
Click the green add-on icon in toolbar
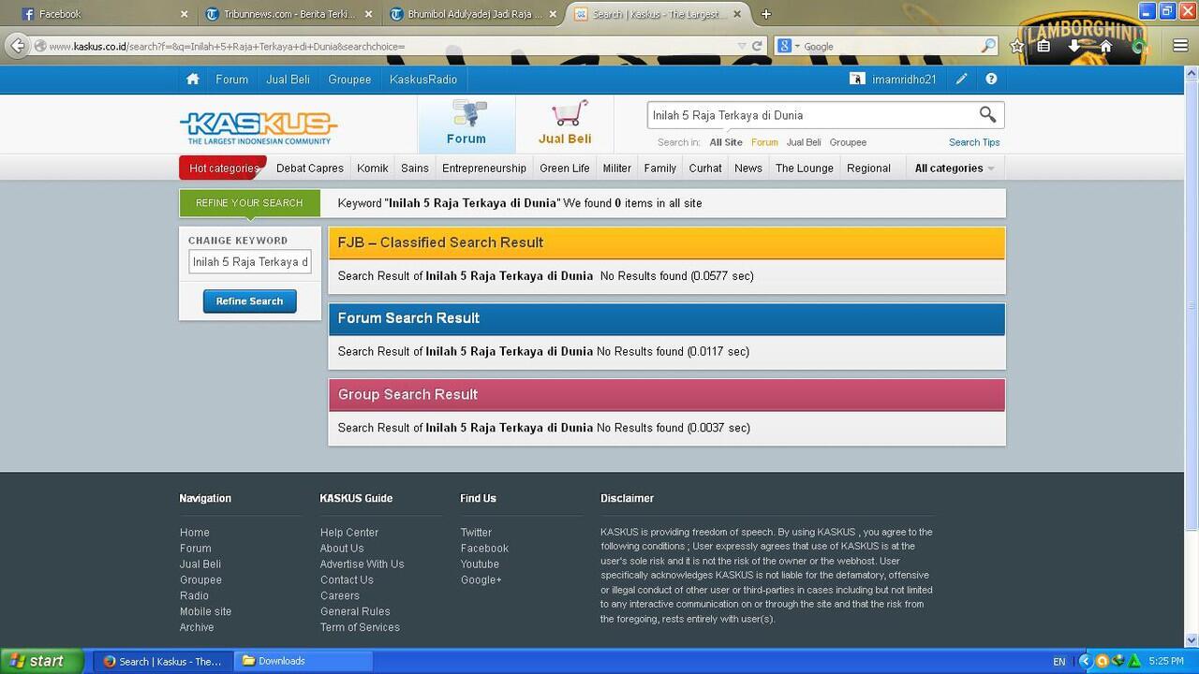[x=1138, y=46]
